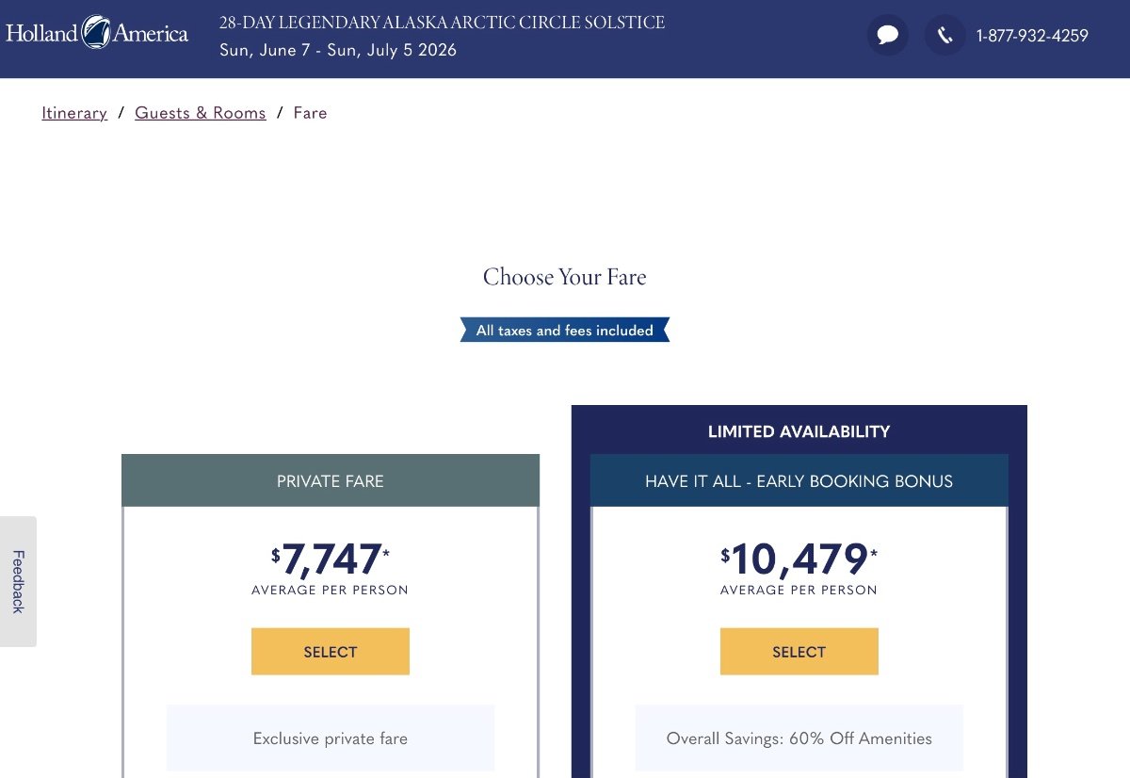Viewport: 1130px width, 778px height.
Task: Click the June 7 - July 5 2026 dates
Action: (x=338, y=51)
